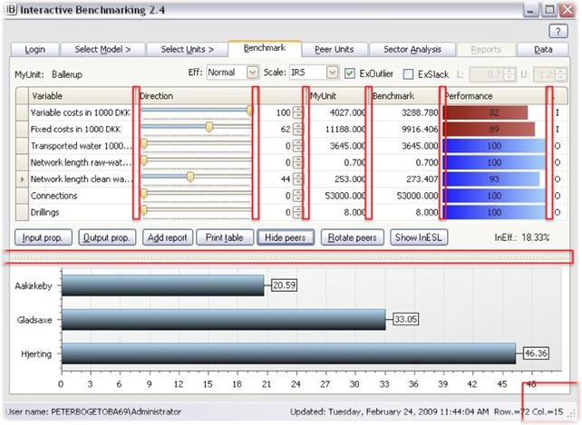Screen dimensions: 582x425
Task: Open the Sector Analysis tab
Action: click(413, 49)
